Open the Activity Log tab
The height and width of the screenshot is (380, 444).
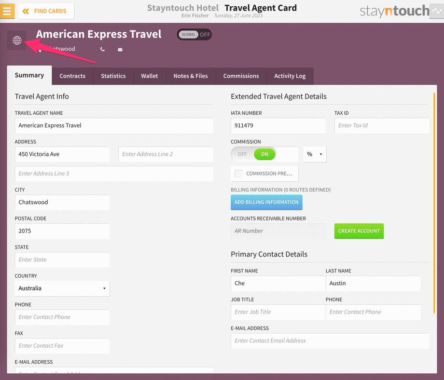click(x=290, y=76)
